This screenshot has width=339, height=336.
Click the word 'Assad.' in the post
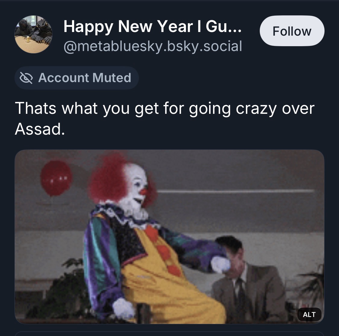pos(39,129)
